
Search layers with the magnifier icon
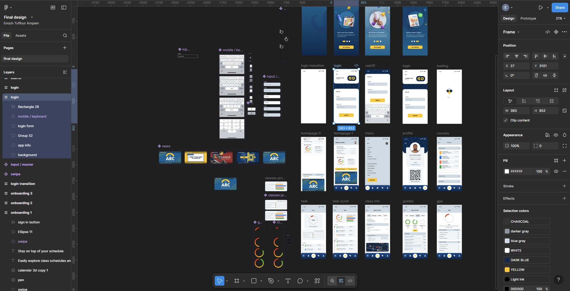pyautogui.click(x=65, y=35)
